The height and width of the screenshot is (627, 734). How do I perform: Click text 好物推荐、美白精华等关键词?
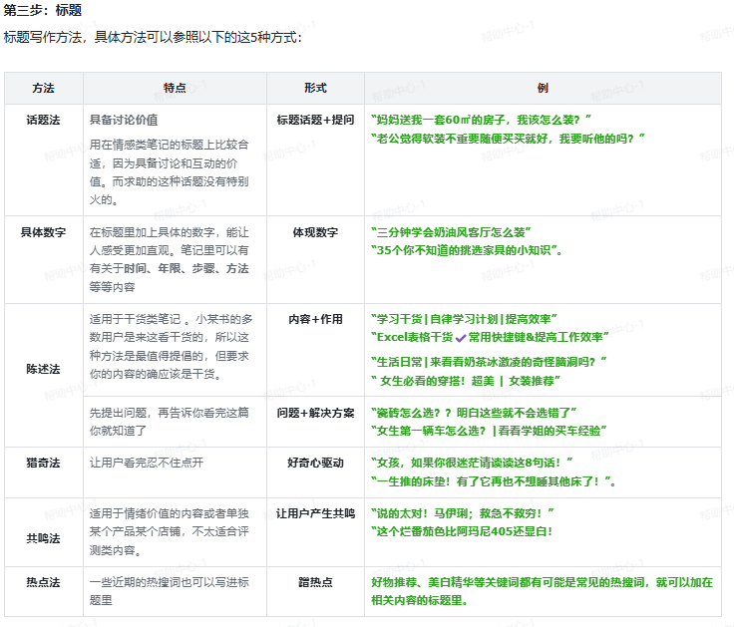(x=543, y=591)
